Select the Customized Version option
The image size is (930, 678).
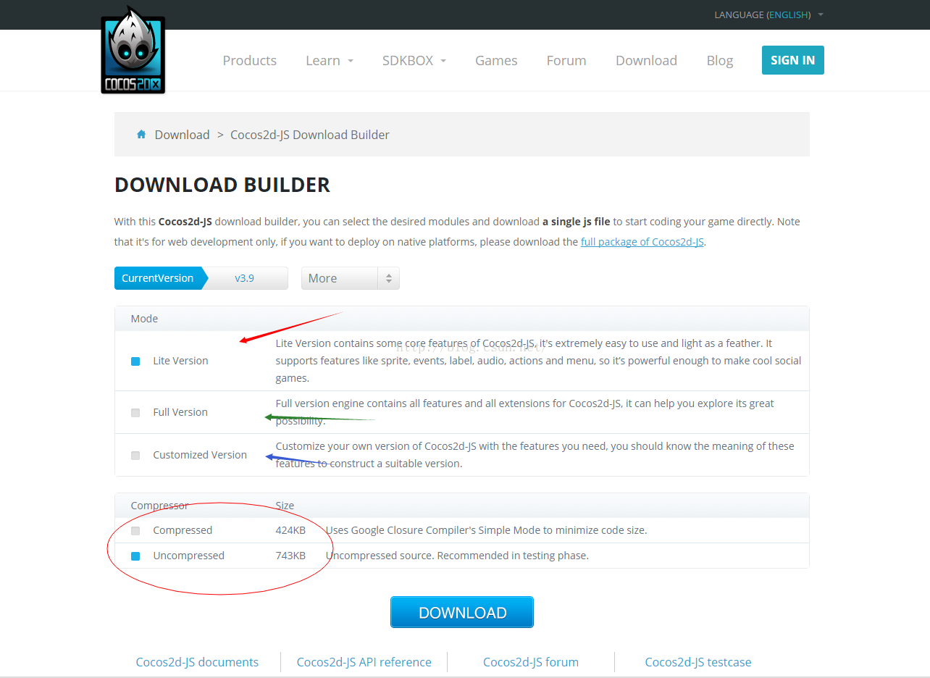coord(135,455)
